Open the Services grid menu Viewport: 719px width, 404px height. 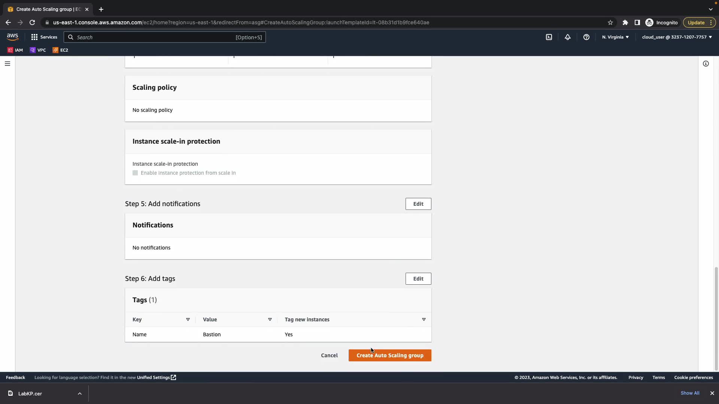[44, 37]
